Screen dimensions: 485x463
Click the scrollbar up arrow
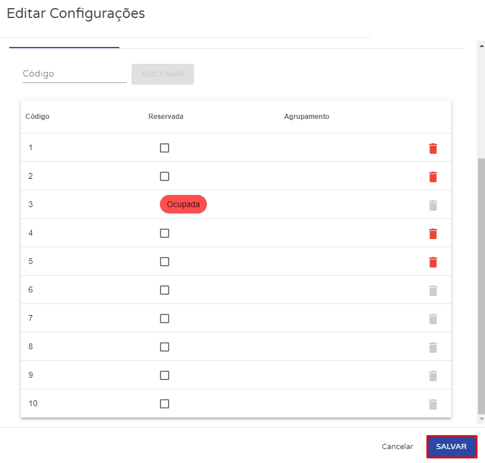click(481, 44)
